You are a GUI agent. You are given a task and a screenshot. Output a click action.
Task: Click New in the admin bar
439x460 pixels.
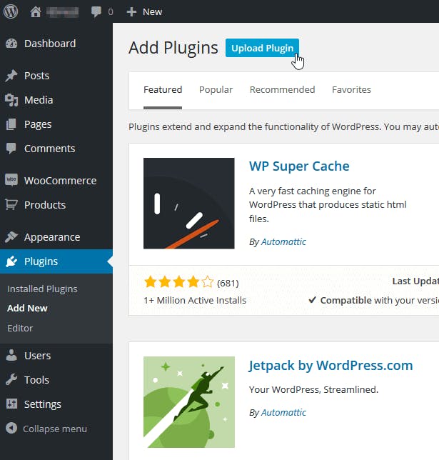point(153,11)
